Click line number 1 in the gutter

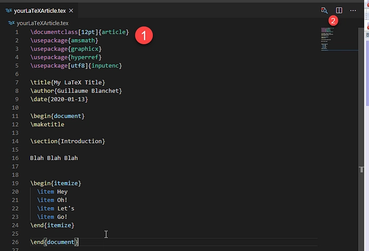point(17,32)
